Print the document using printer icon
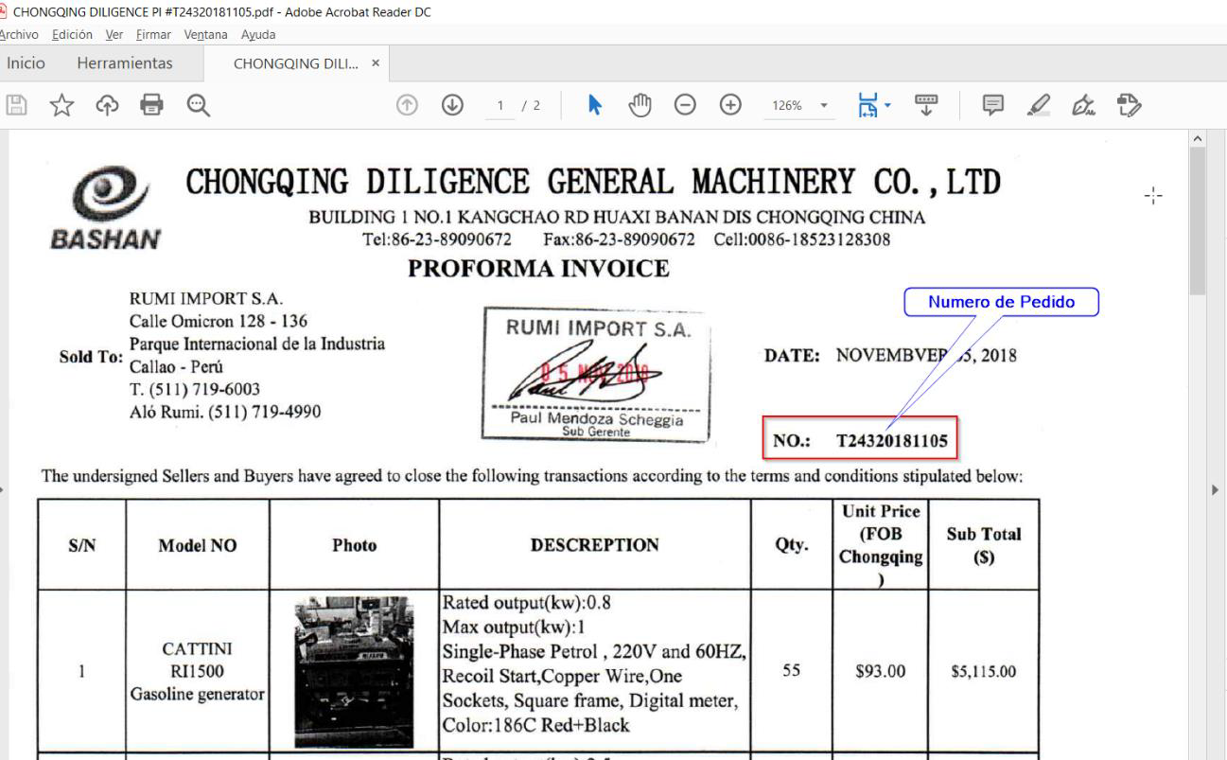This screenshot has width=1227, height=760. click(150, 106)
